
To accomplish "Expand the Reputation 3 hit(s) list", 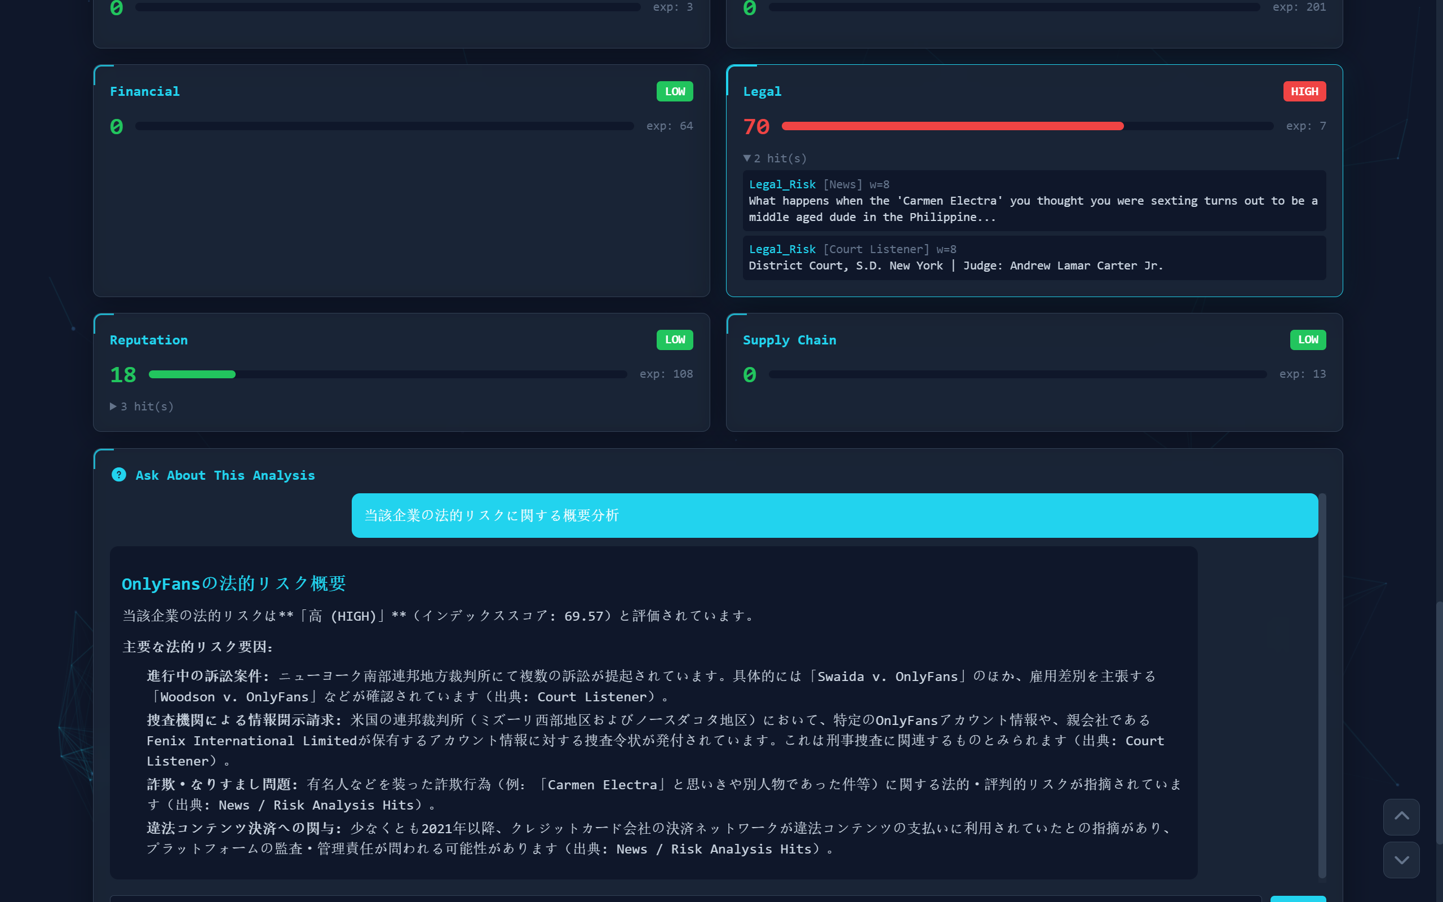I will click(142, 406).
